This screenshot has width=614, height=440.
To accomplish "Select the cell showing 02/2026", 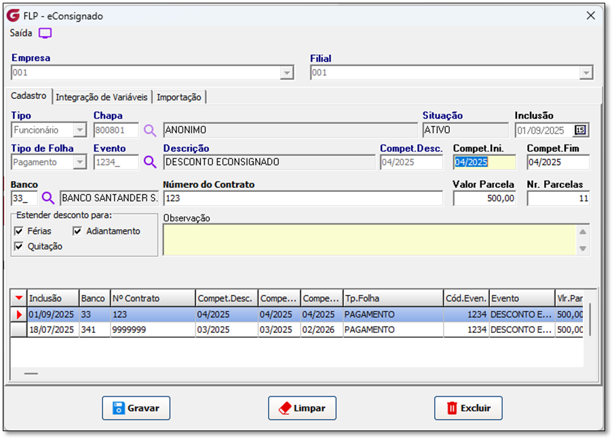I will point(322,329).
